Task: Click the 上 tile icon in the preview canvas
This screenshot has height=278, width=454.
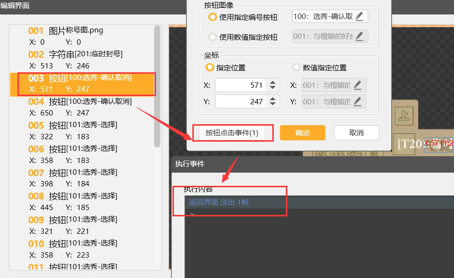Action: 404,116
